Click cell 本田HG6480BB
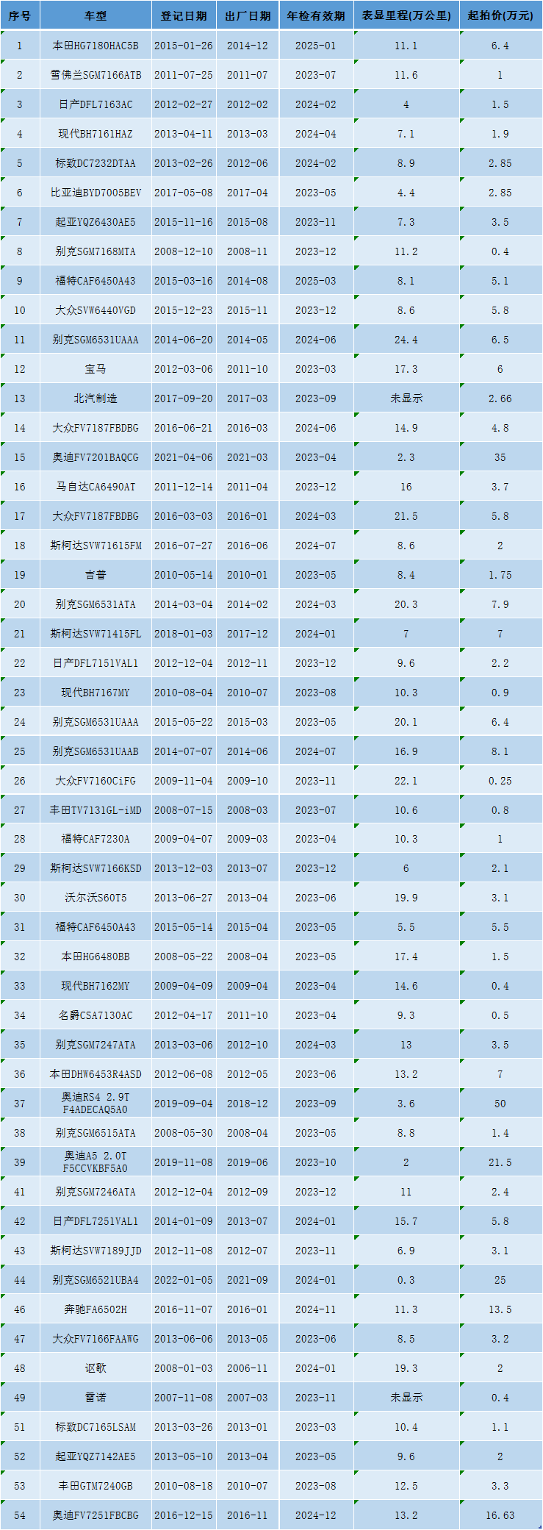The width and height of the screenshot is (543, 1530). coord(96,957)
